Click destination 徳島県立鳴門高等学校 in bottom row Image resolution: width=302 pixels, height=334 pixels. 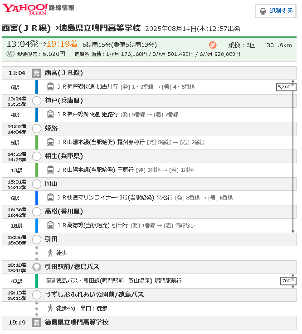click(77, 322)
